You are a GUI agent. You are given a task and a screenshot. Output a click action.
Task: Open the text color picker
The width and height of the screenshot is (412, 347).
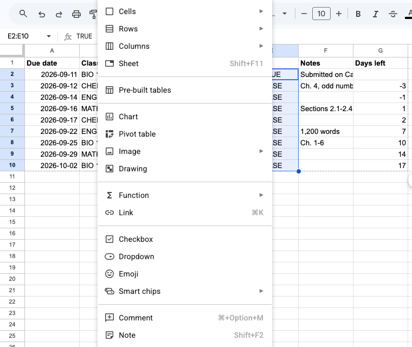tap(409, 14)
